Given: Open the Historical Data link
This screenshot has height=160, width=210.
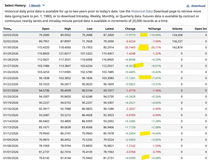Looking at the screenshot, I should point(142,11).
